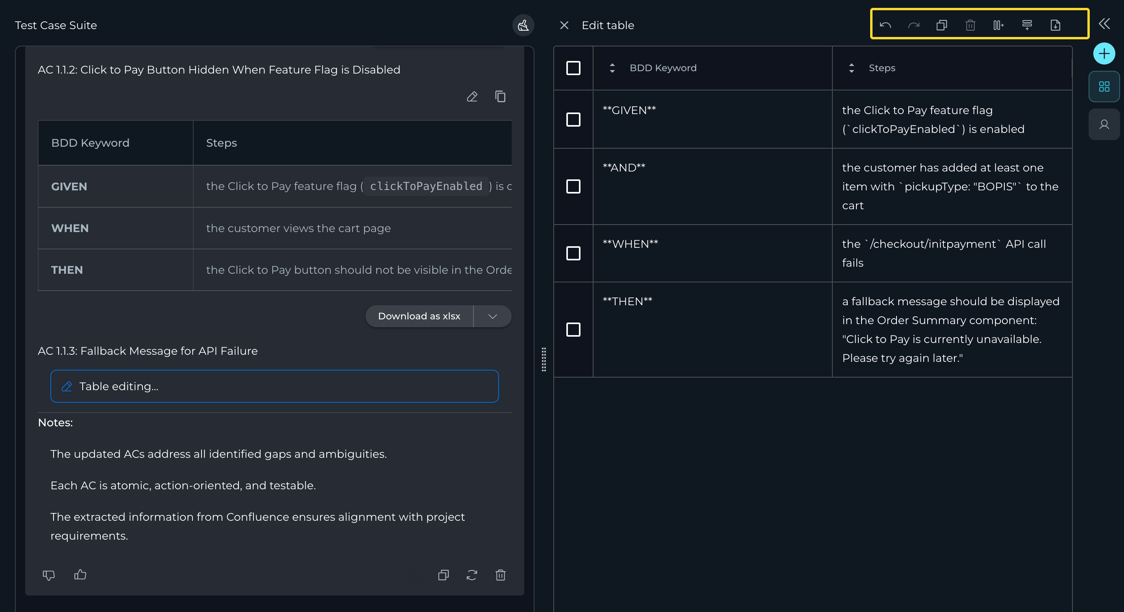Click GIVEN cell in AC 1.1.2 table

coord(115,186)
